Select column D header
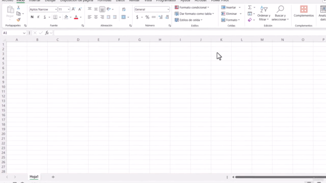This screenshot has height=183, width=326. coord(78,40)
